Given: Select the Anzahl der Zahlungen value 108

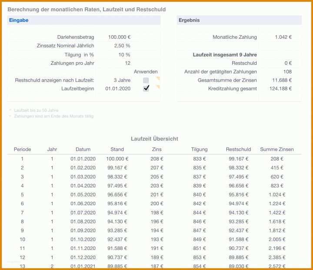Looking at the screenshot, I should click(x=287, y=72).
